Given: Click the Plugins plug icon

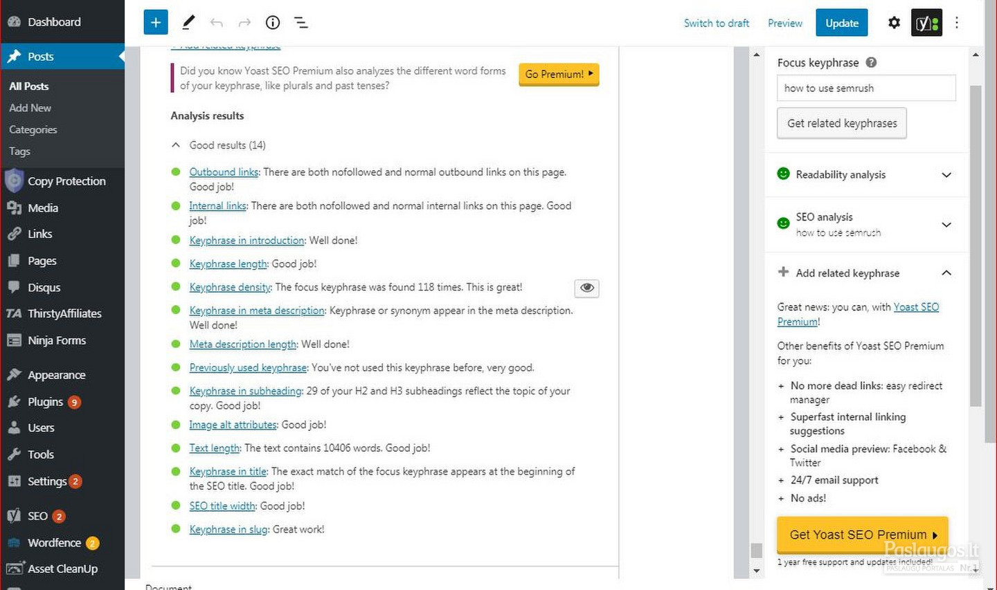Looking at the screenshot, I should tap(14, 401).
